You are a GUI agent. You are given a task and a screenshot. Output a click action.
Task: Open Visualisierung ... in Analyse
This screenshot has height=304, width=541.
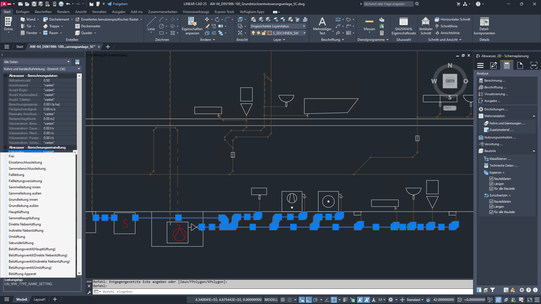coord(496,94)
